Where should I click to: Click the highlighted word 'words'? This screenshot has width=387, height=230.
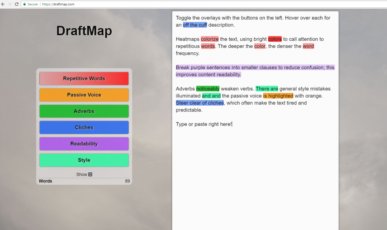[208, 46]
